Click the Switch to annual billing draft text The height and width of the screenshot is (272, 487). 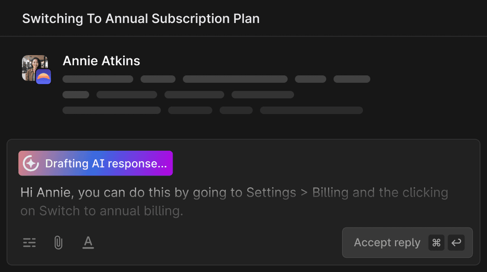coord(111,211)
